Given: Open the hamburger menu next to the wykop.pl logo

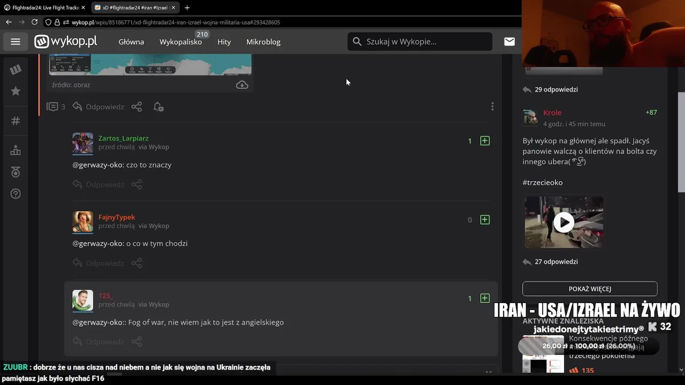Looking at the screenshot, I should [16, 42].
